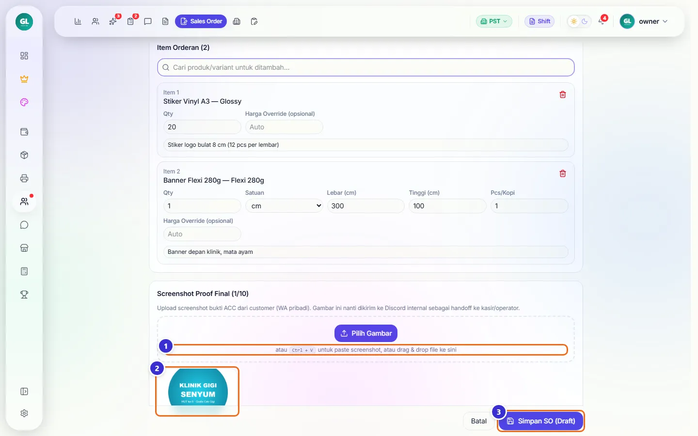Open the settings gear in sidebar
This screenshot has height=436, width=698.
point(24,413)
